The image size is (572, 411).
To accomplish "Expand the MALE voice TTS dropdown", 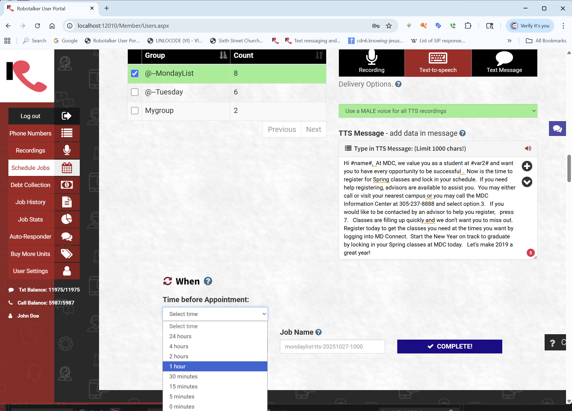I will click(438, 111).
